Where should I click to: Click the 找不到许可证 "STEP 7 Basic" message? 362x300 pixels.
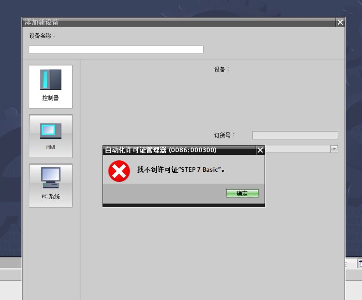181,169
